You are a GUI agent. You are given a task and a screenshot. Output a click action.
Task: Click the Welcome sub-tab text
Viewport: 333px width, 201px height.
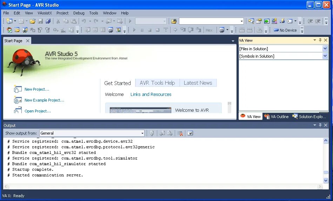click(x=114, y=94)
